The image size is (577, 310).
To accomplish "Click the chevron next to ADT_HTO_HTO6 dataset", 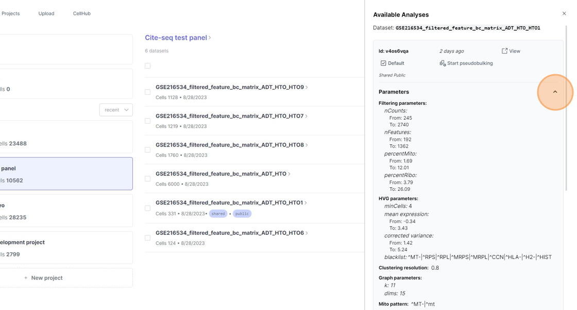I will (307, 233).
